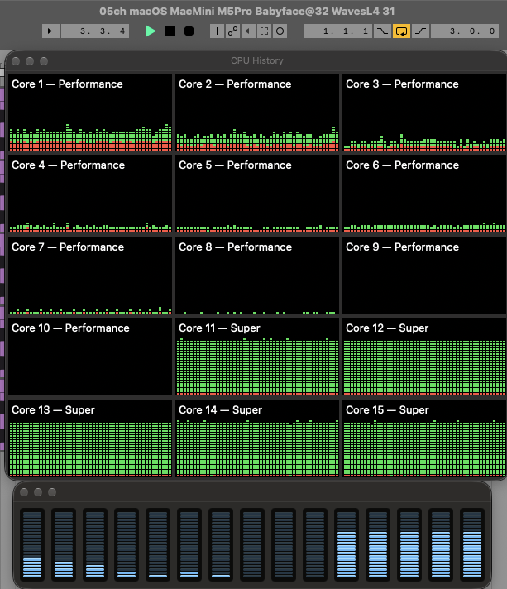Click the first CPU usage meter bar
Viewport: 507px width, 589px height.
[x=32, y=544]
